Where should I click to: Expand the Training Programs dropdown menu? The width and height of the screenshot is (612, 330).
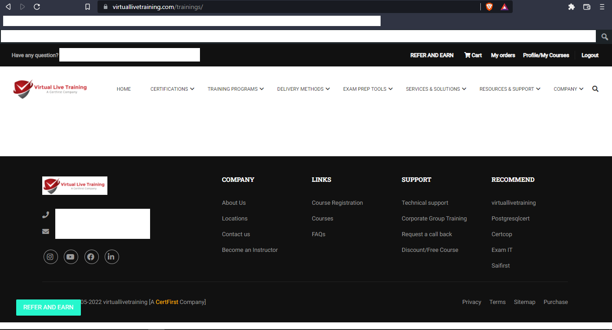tap(236, 89)
